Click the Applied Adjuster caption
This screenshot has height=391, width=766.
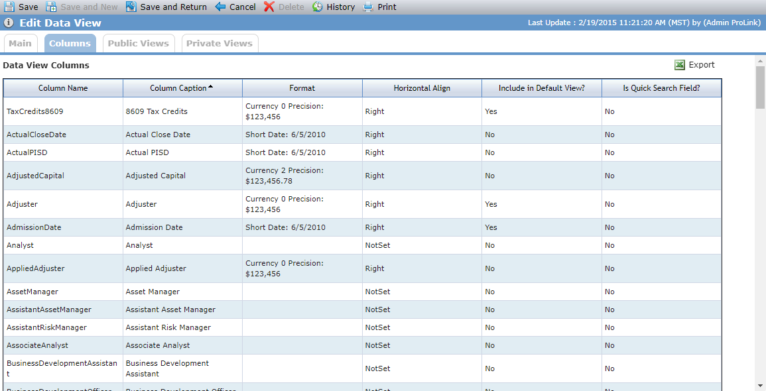click(x=156, y=268)
